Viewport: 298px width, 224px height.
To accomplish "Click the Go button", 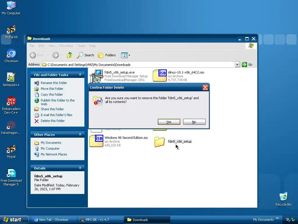I will tap(247, 64).
